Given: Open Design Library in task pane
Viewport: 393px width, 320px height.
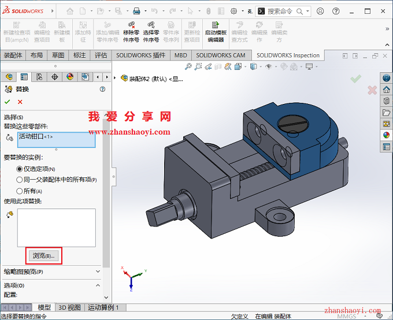Looking at the screenshot, I should pyautogui.click(x=386, y=101).
